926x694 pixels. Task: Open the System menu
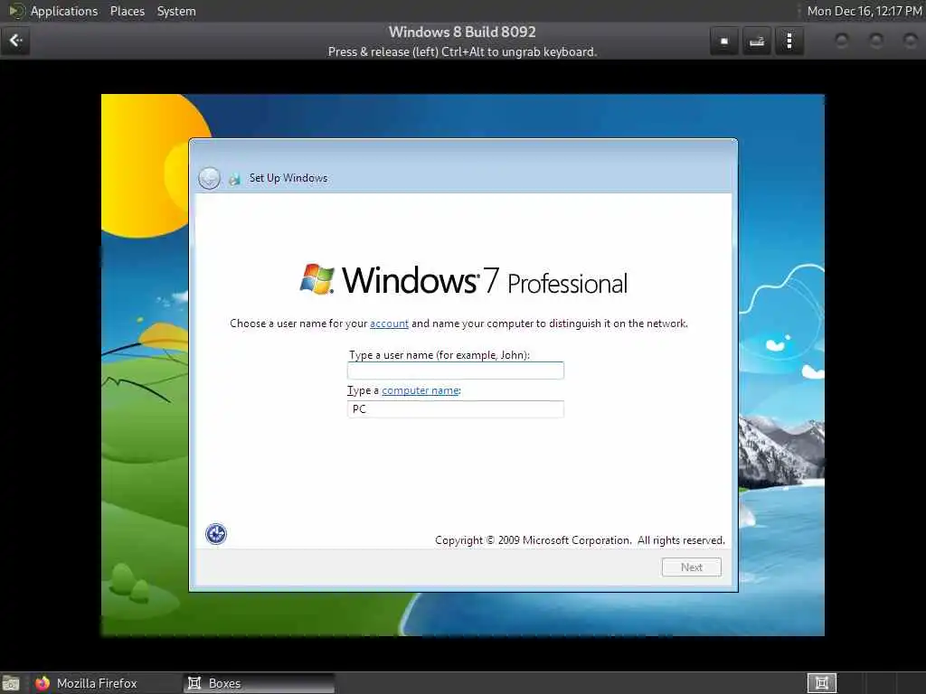[x=176, y=11]
